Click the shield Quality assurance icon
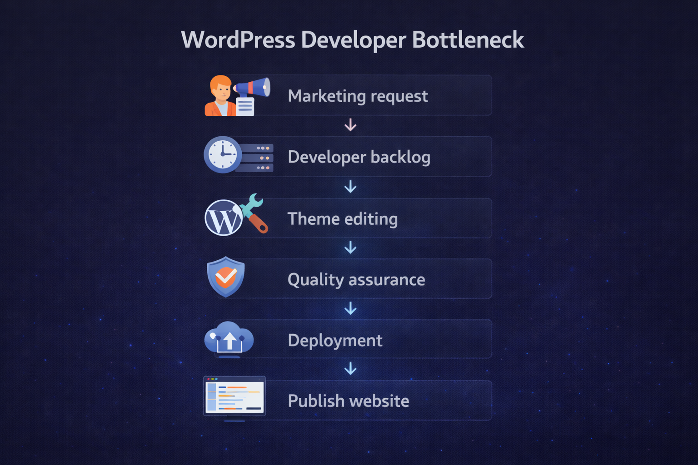The image size is (698, 465). pos(226,278)
